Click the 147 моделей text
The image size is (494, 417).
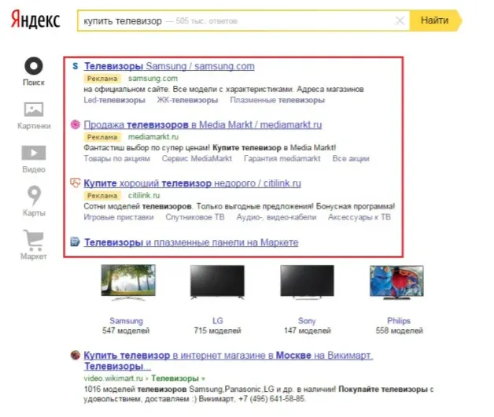308,330
